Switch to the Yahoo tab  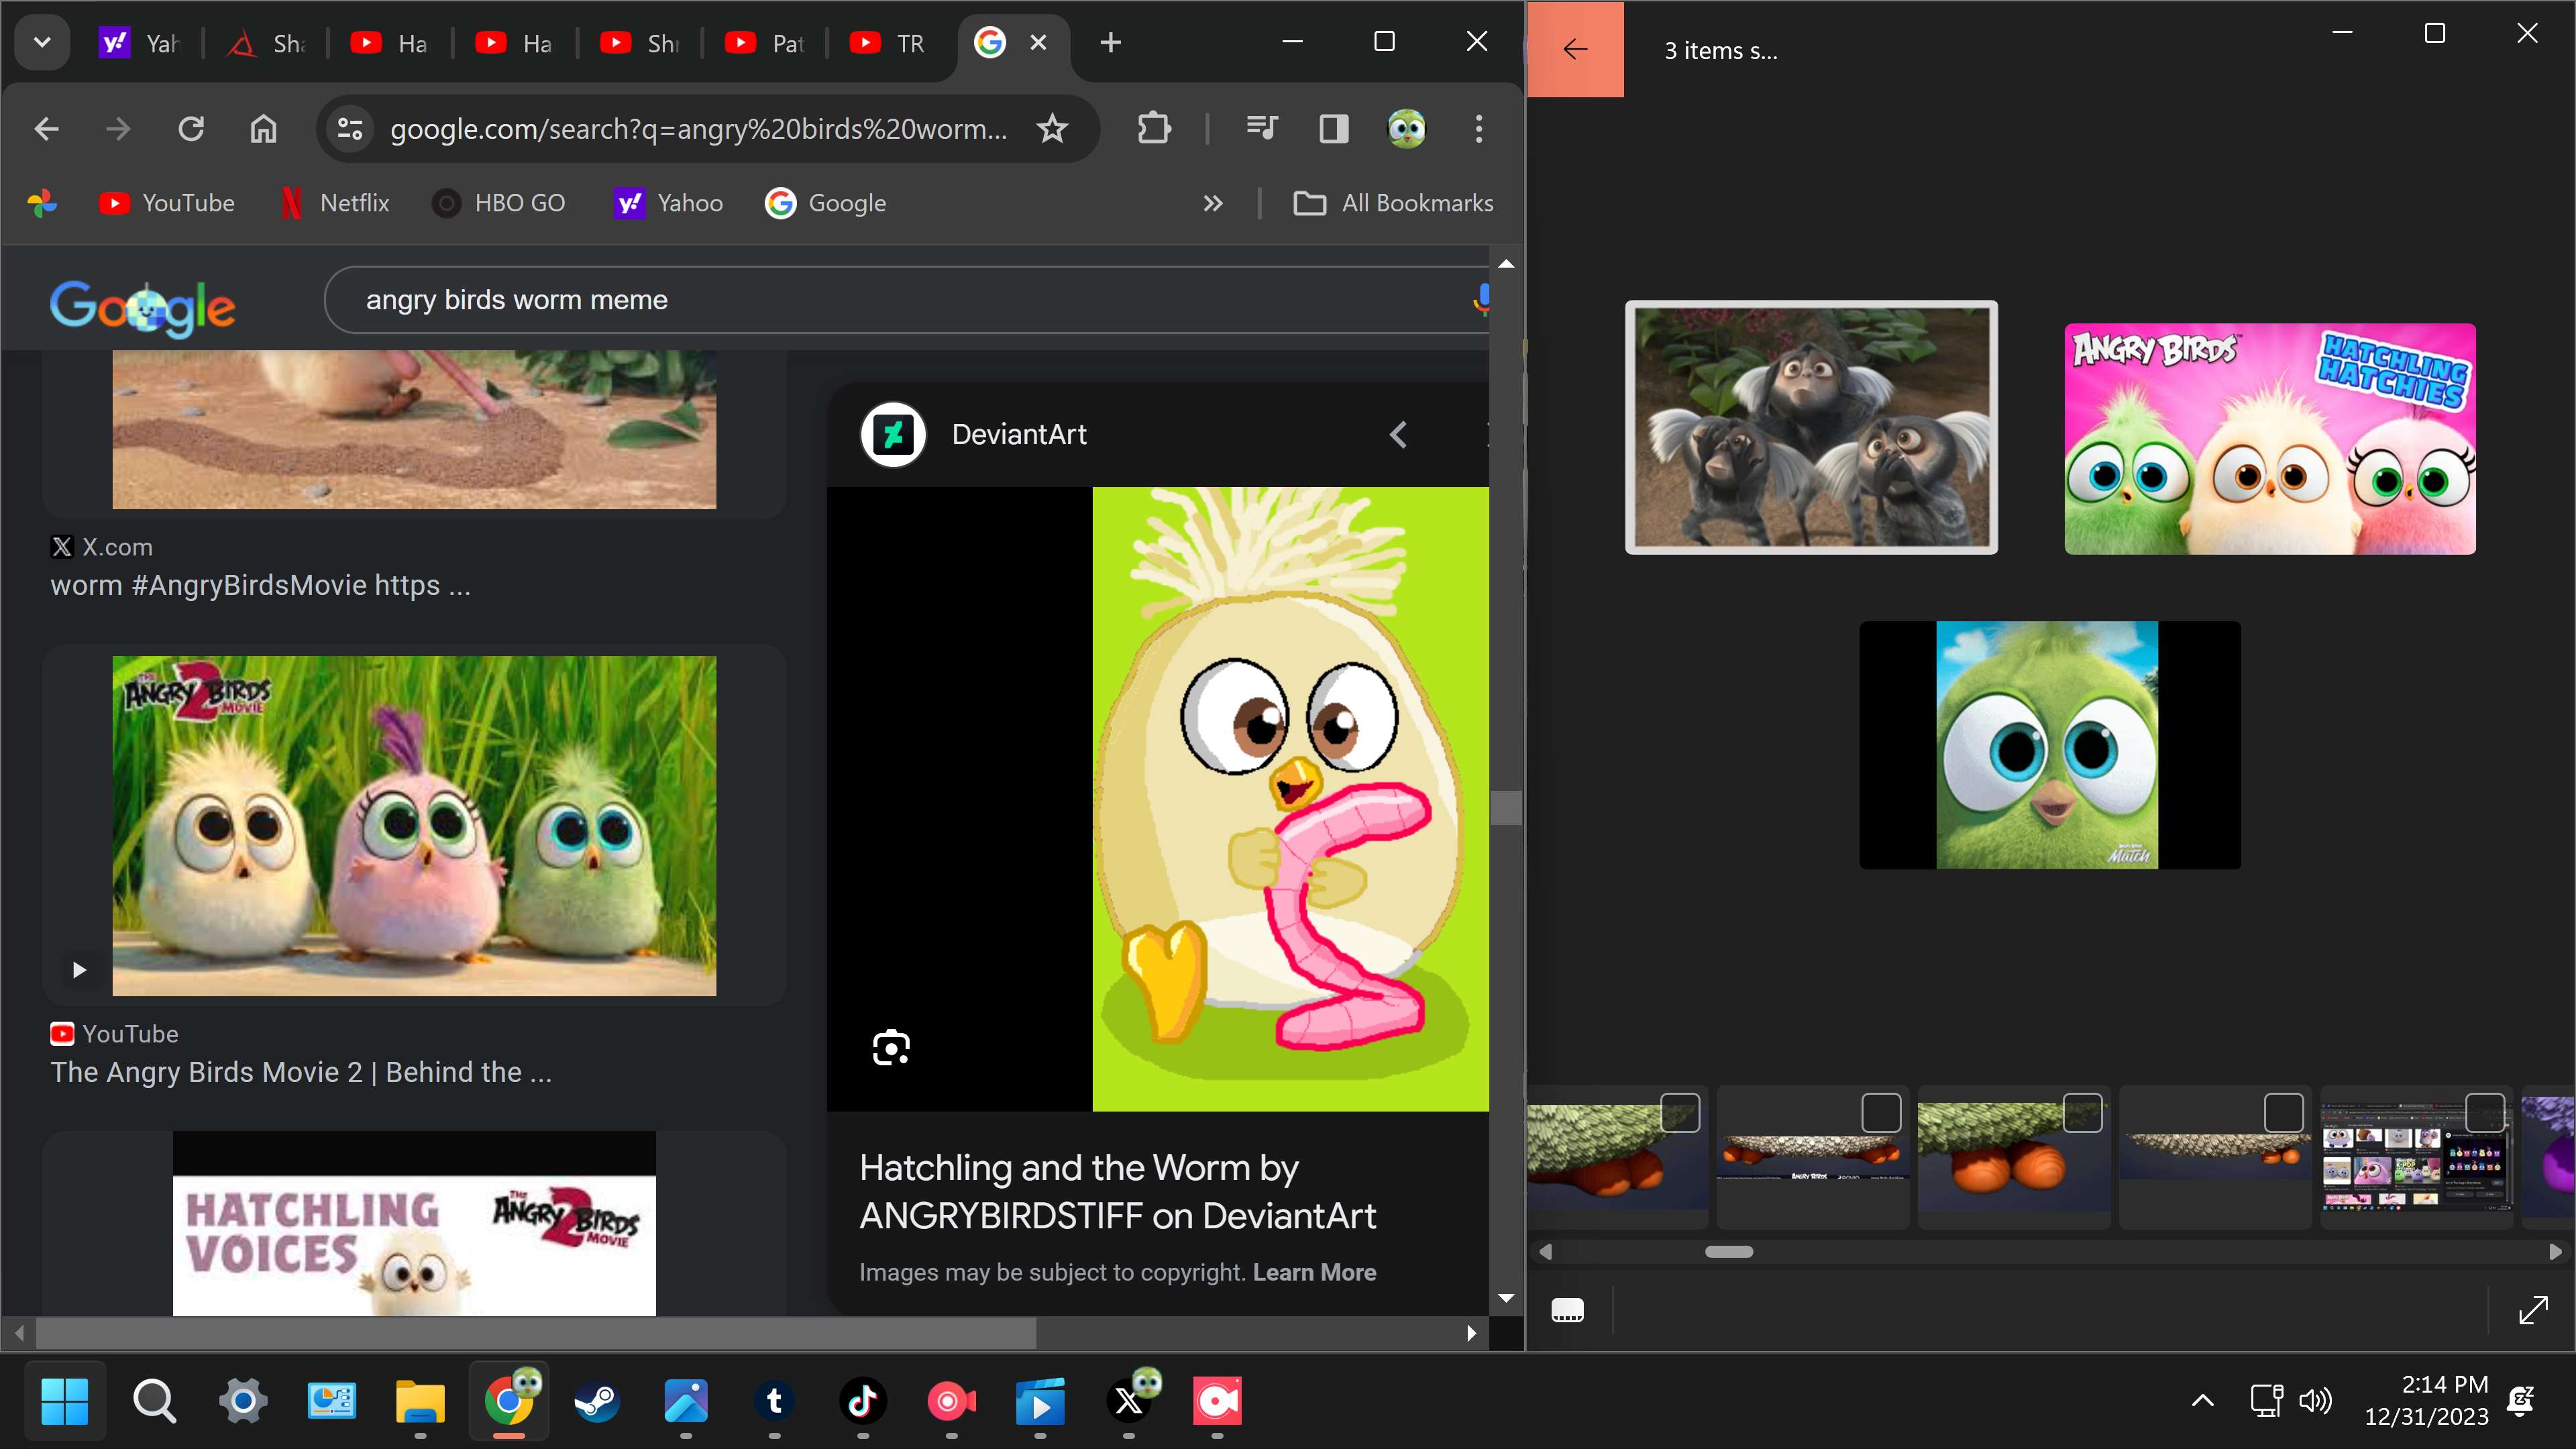[x=141, y=43]
